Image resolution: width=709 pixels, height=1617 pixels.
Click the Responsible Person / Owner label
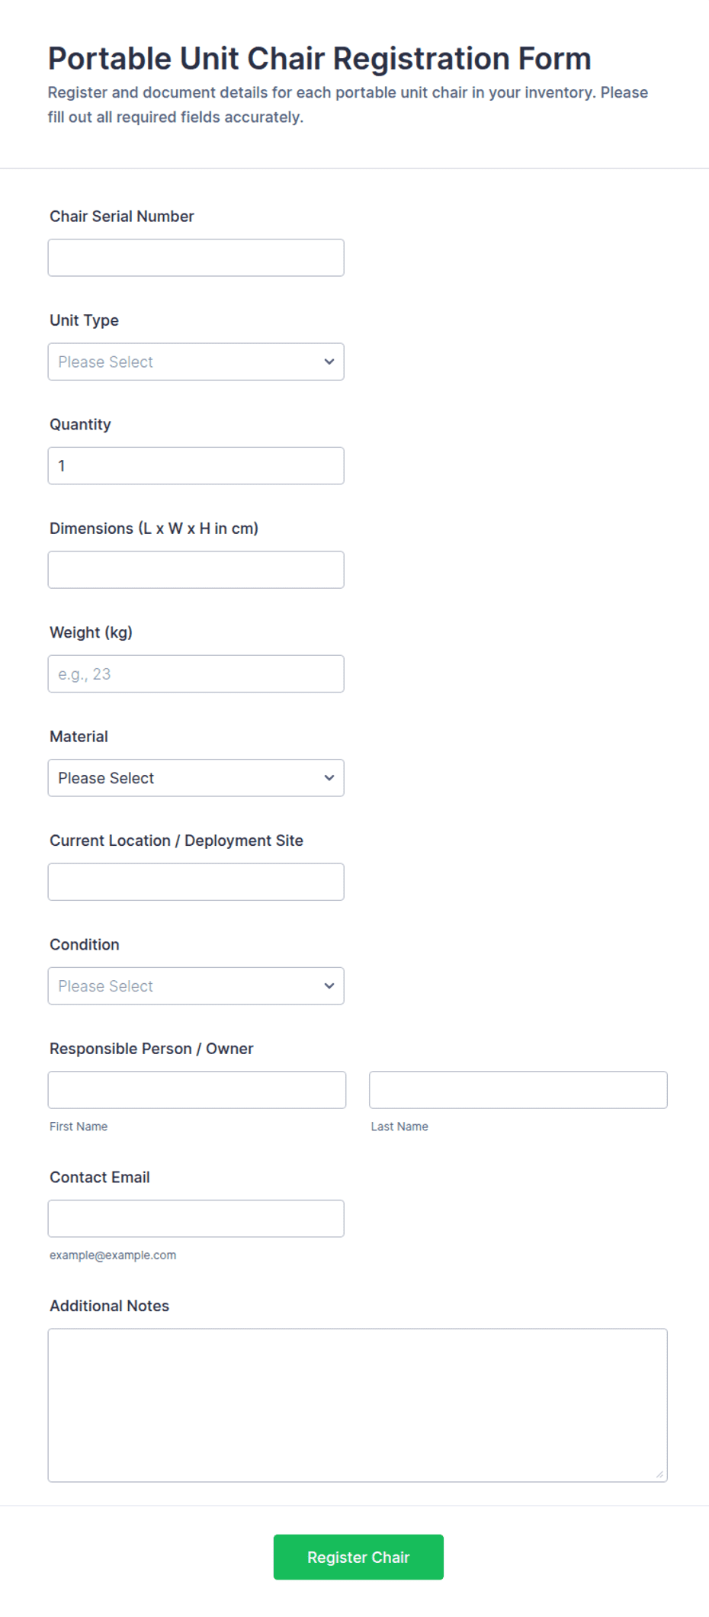tap(152, 1048)
